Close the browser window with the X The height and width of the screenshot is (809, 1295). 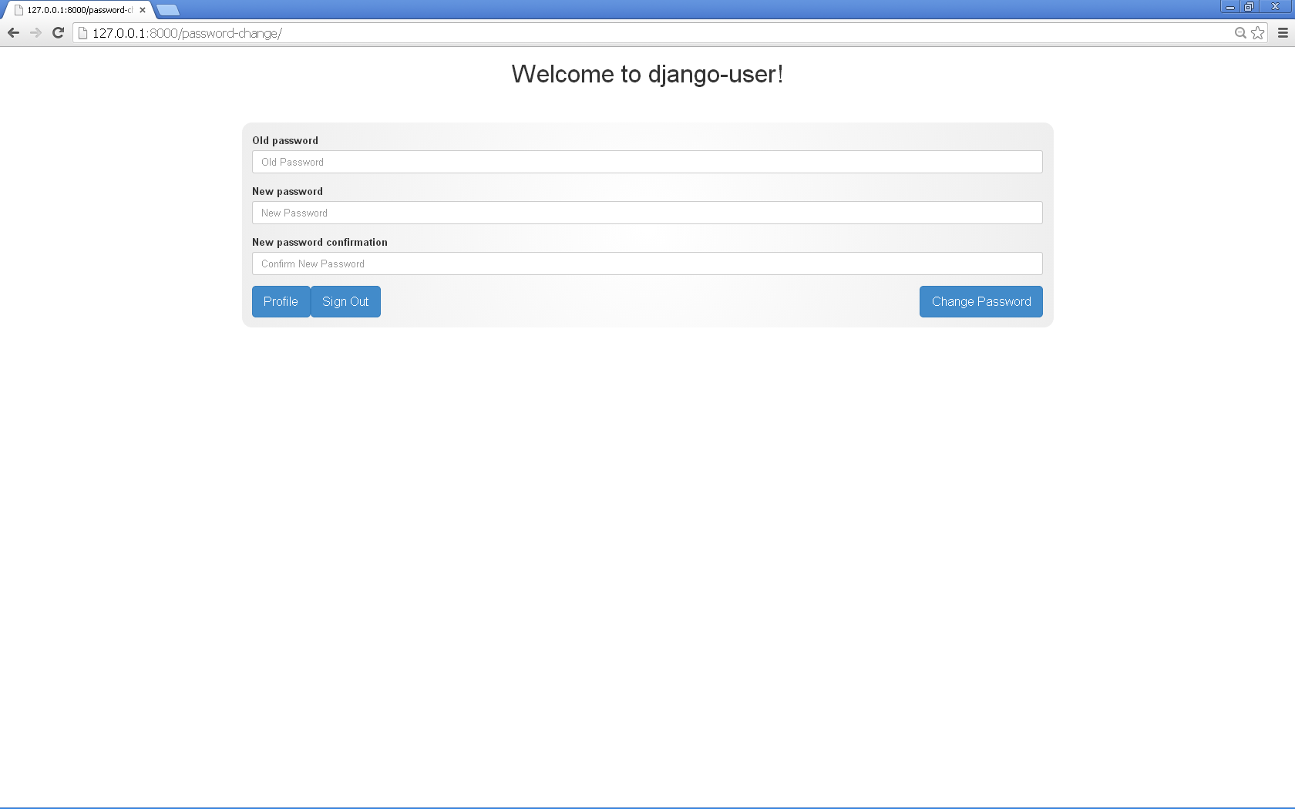(1275, 6)
